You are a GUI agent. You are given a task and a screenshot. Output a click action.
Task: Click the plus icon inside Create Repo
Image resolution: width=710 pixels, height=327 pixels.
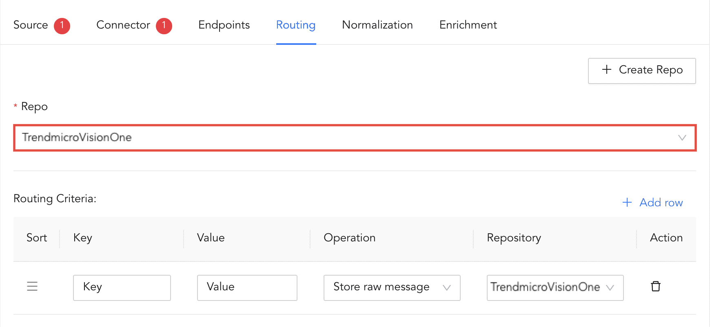point(607,70)
